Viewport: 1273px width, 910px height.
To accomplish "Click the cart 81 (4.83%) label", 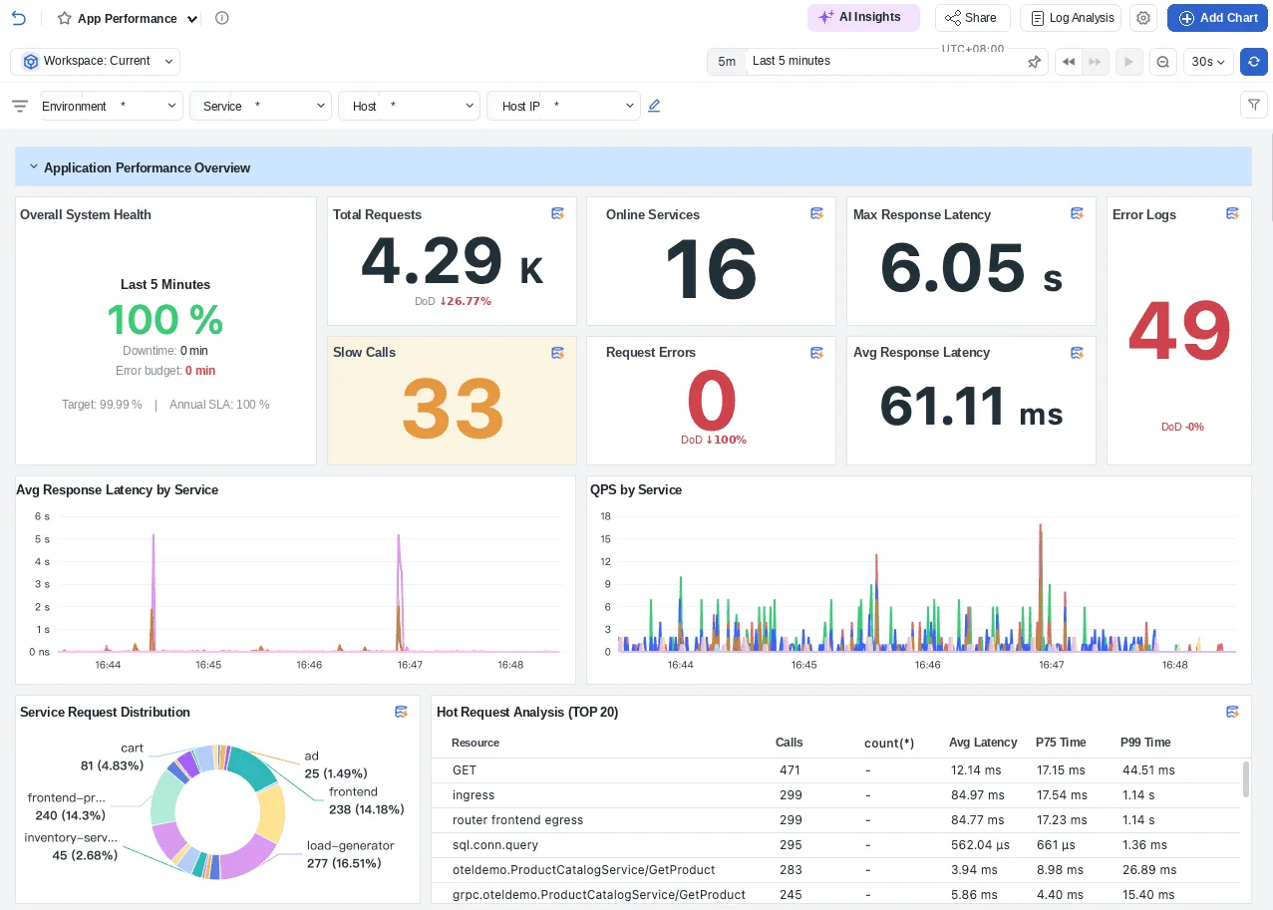I will tap(113, 758).
